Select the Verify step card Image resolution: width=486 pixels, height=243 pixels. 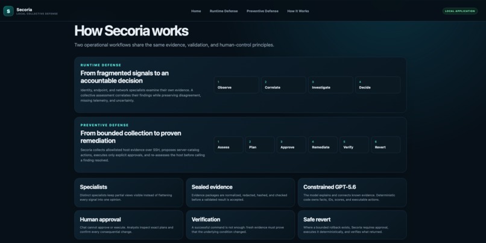tap(355, 145)
